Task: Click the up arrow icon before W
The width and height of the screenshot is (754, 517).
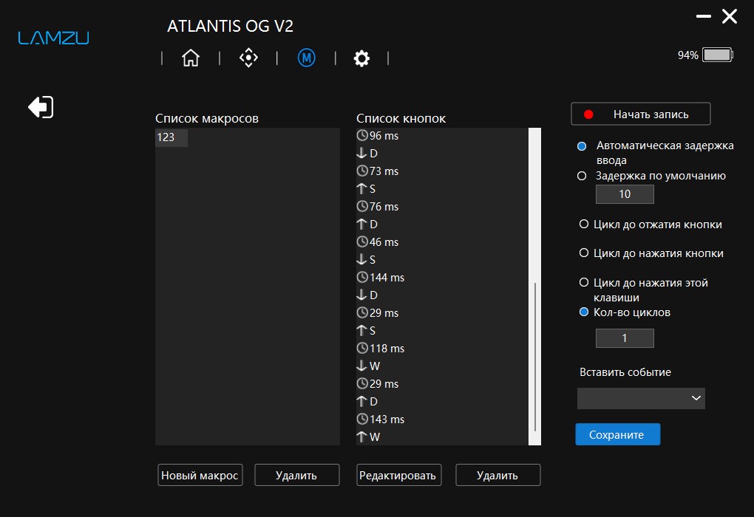Action: pos(361,436)
